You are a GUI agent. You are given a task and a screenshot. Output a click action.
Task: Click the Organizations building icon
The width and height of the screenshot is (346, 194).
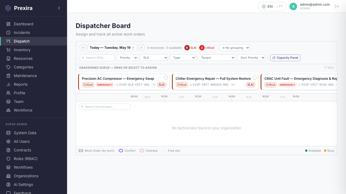(x=8, y=176)
